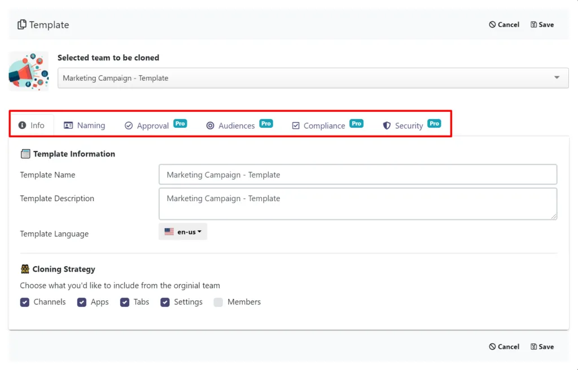Toggle the Settings checkbox

point(165,302)
